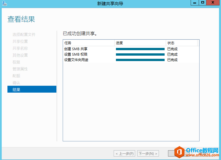Click progress bar for 设置文件夹用途
Viewport: 221px width, 160px height.
(140, 60)
